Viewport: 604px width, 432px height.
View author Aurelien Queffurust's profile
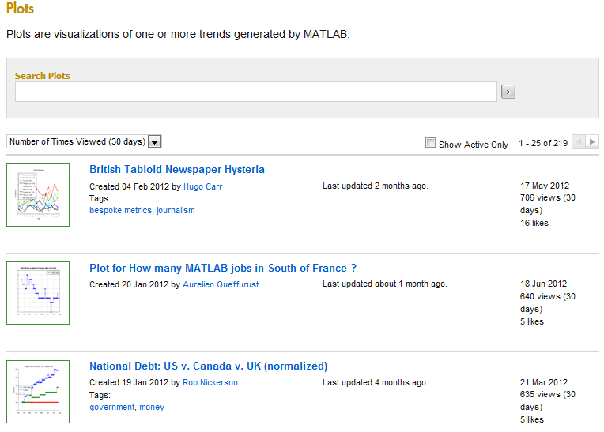pos(221,284)
